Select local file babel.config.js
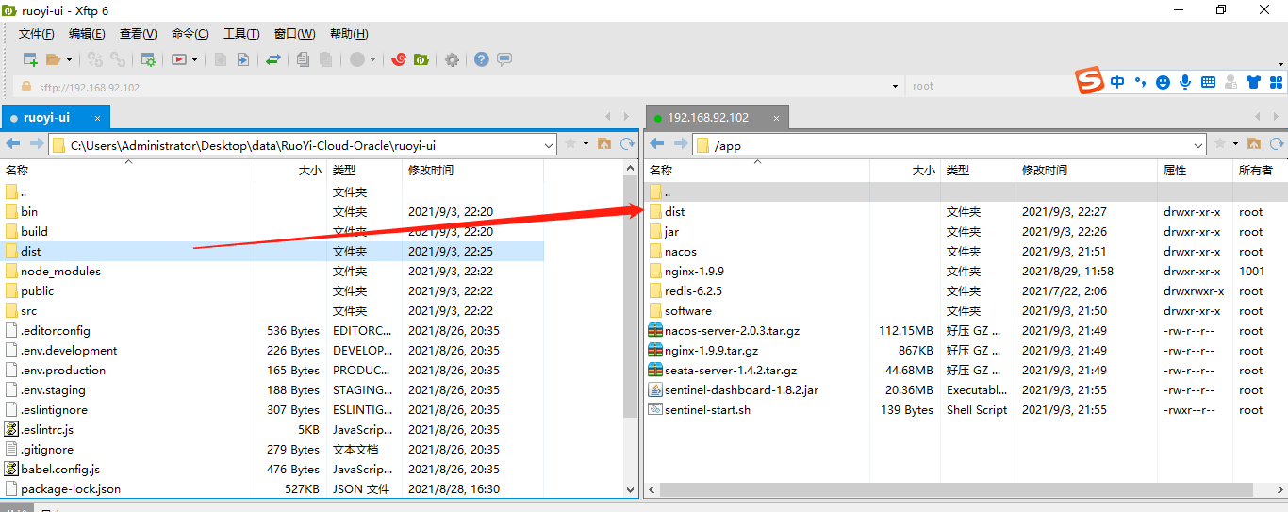Image resolution: width=1288 pixels, height=512 pixels. click(60, 469)
